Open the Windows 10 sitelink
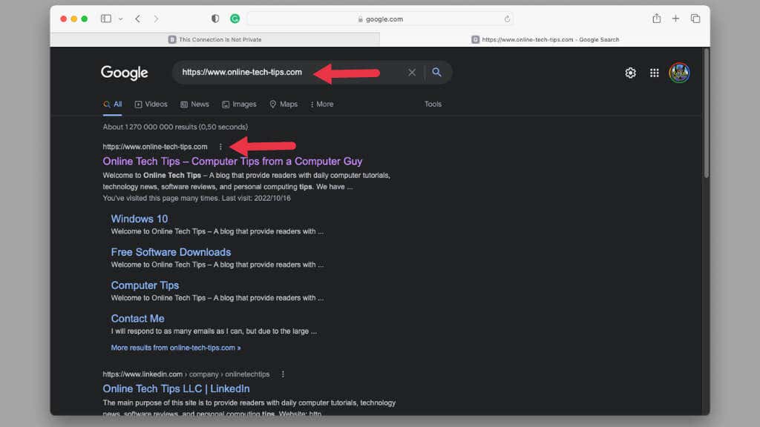This screenshot has width=760, height=427. pyautogui.click(x=140, y=219)
